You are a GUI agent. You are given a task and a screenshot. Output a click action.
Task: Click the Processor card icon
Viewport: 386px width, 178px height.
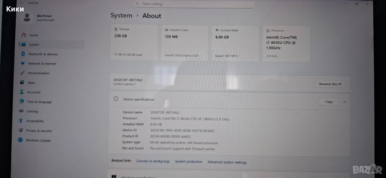(x=268, y=31)
